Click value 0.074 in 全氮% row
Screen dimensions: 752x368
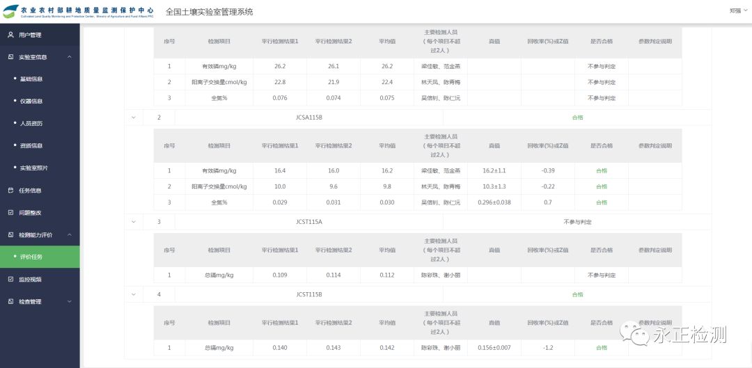click(x=334, y=98)
